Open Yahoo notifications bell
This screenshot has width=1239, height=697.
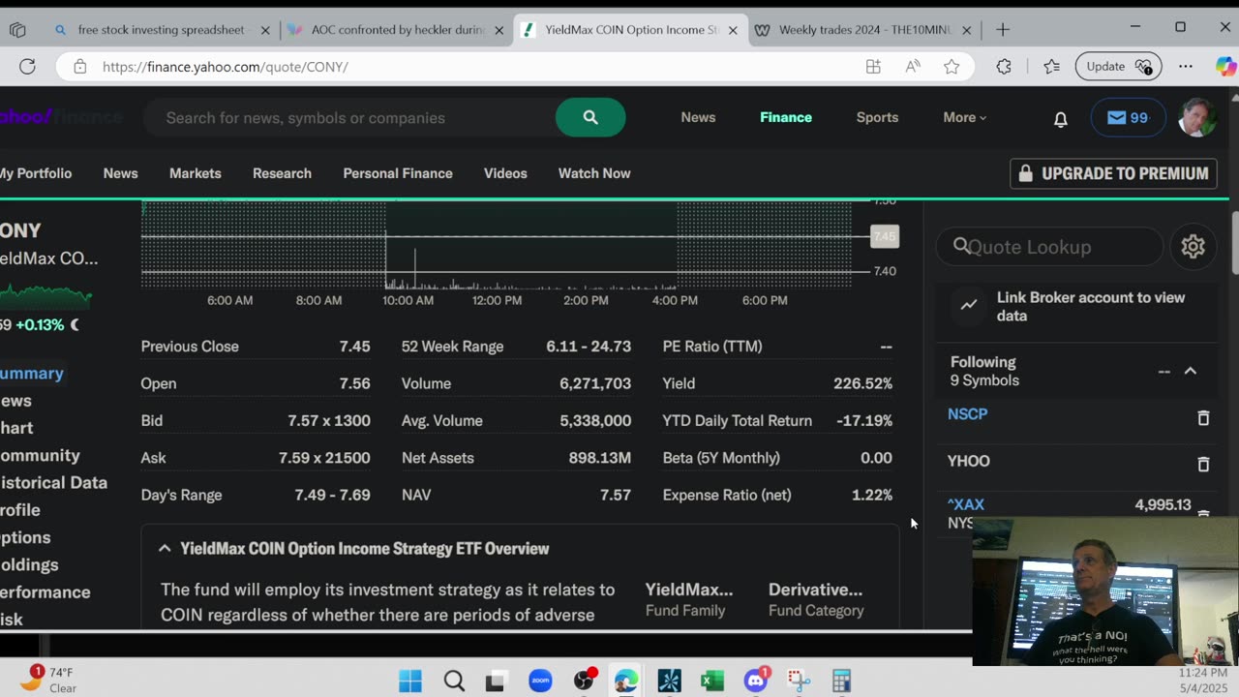[1061, 118]
